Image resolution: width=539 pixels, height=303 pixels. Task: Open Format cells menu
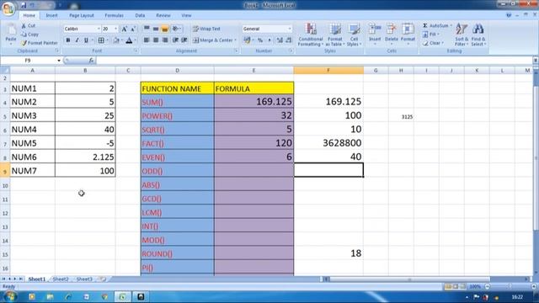[408, 34]
